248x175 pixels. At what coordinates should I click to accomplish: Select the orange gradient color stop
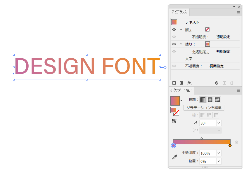(230, 146)
